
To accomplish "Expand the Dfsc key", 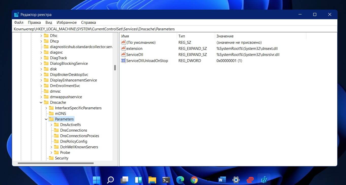I will pyautogui.click(x=41, y=36).
